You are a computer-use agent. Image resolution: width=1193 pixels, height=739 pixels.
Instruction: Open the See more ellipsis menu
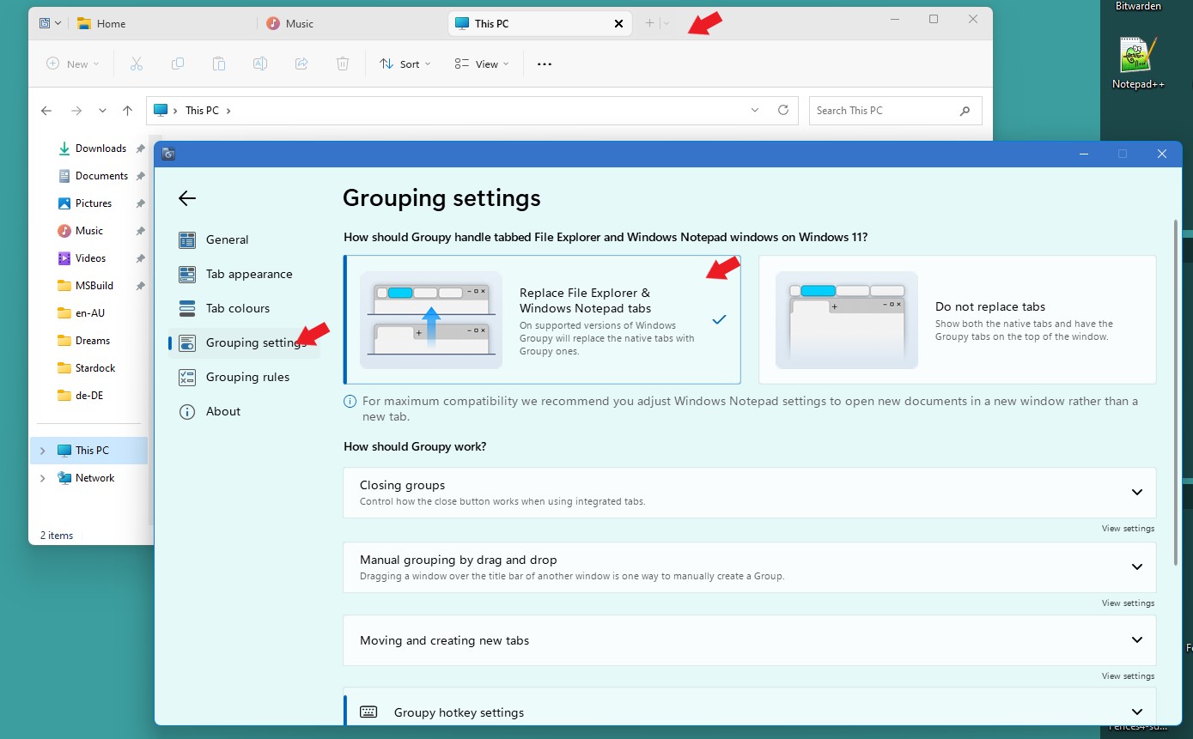pos(544,64)
